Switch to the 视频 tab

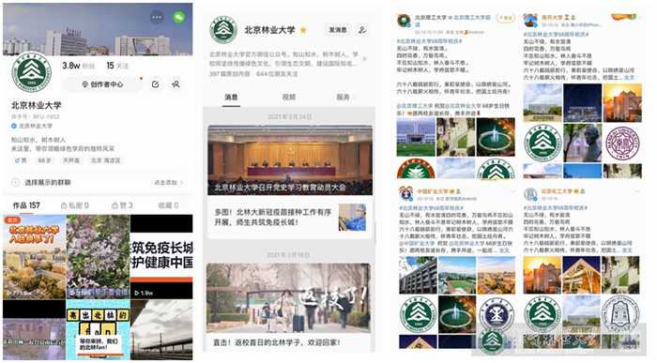(289, 98)
